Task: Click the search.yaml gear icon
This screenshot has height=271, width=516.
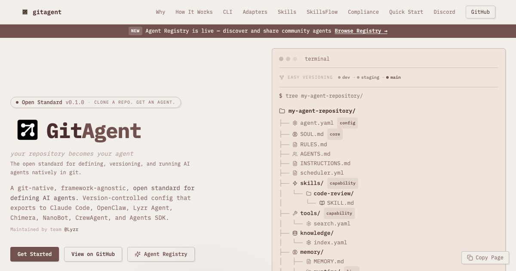Action: click(x=308, y=224)
